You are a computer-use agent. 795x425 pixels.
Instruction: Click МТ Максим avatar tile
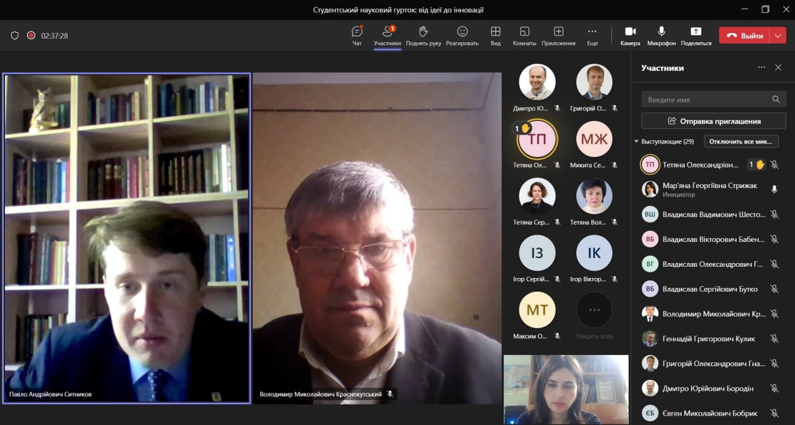coord(537,310)
